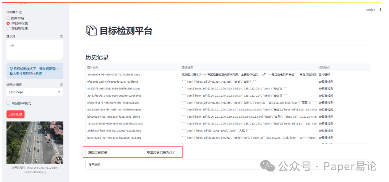Select file name cell starting with 314d3fe1

133,96
